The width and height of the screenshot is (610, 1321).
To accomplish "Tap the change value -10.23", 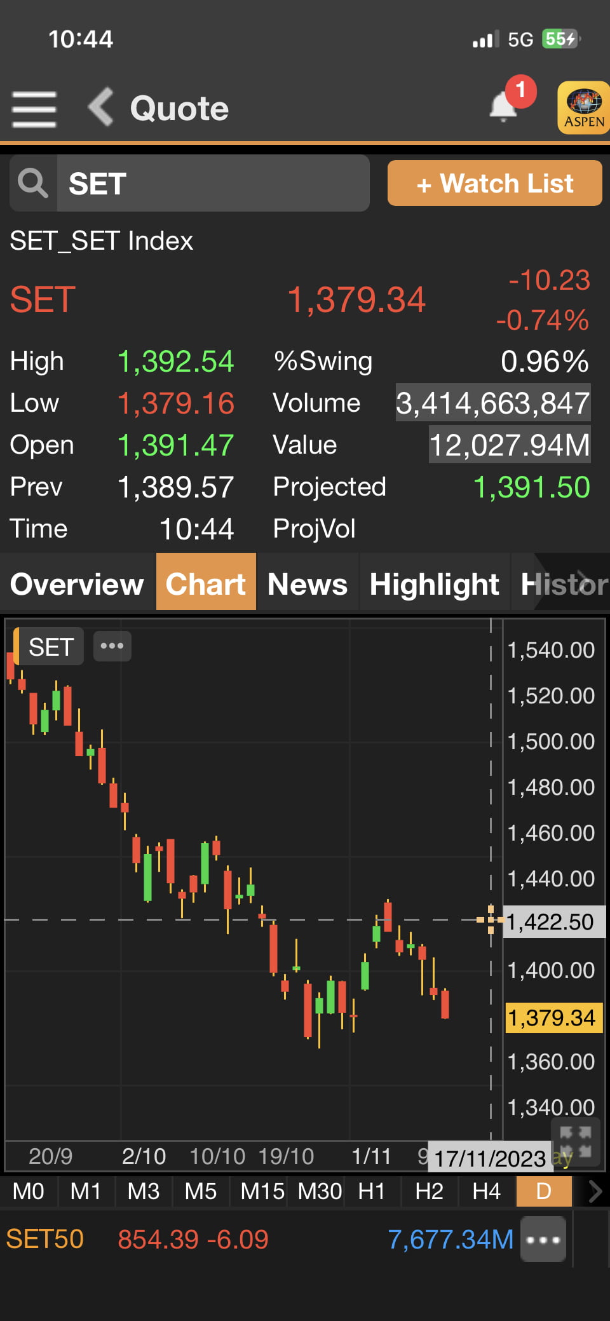I will (550, 280).
